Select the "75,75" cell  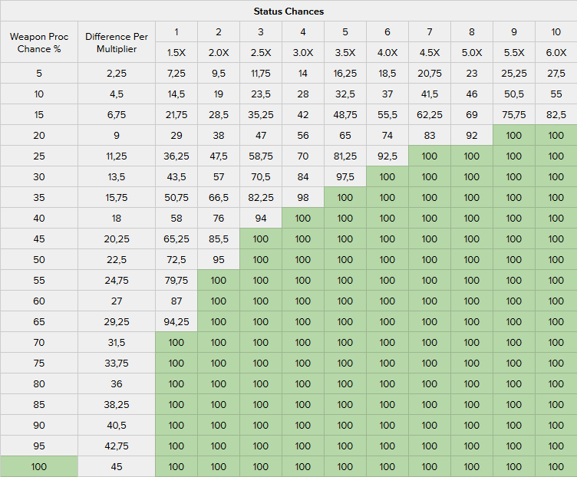514,115
